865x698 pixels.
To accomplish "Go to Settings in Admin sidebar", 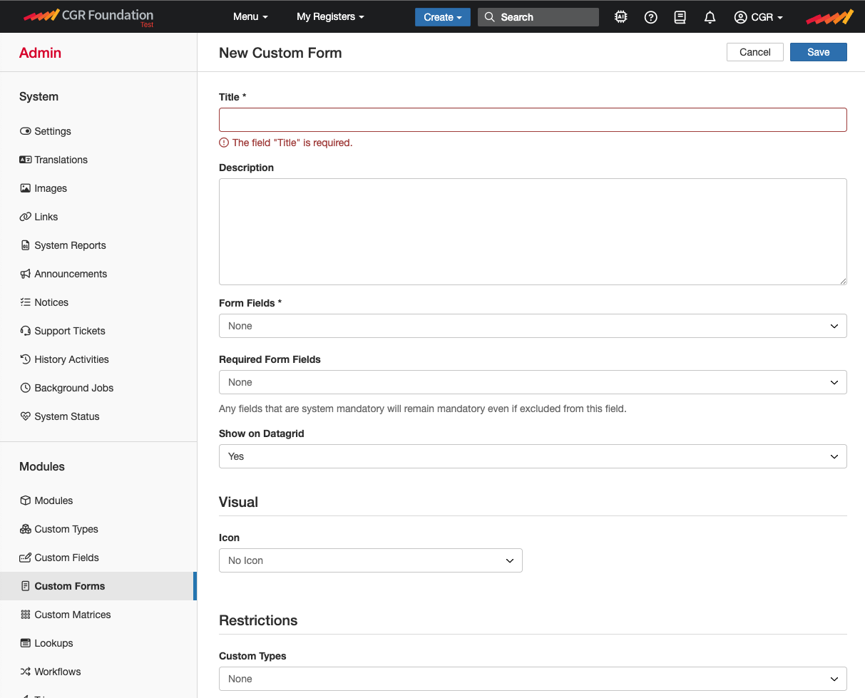I will [53, 131].
